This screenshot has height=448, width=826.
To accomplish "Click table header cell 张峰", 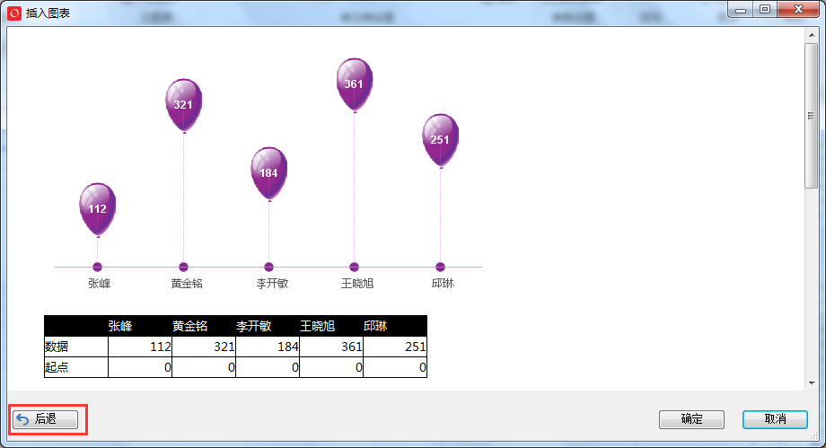I will pyautogui.click(x=139, y=326).
